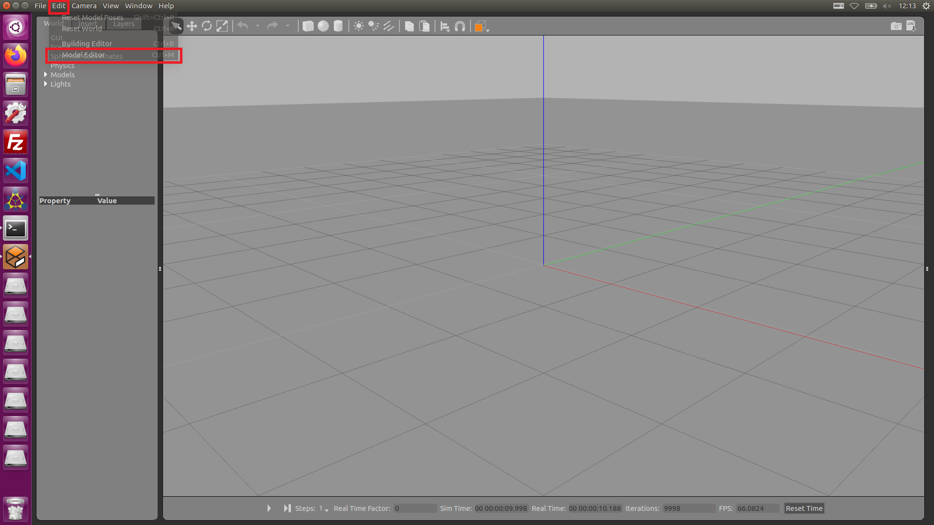The image size is (934, 525).
Task: Select the rotate mode tool
Action: [207, 26]
